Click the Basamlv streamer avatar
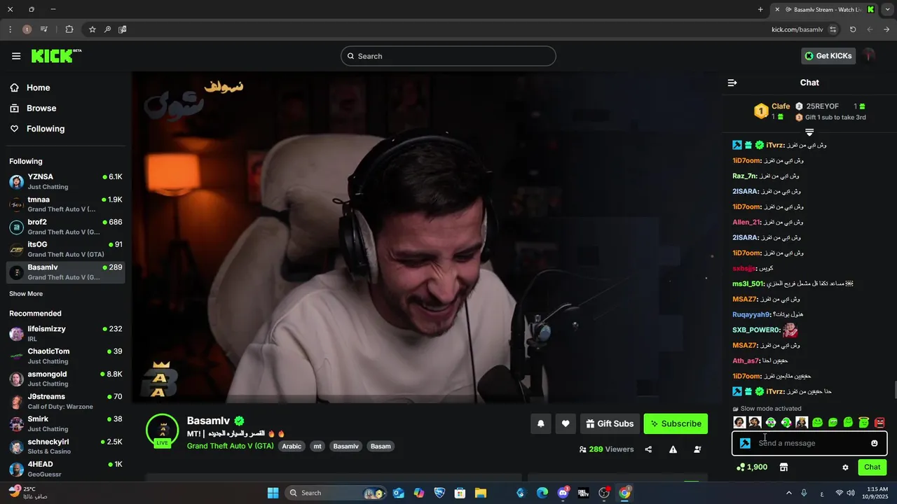The width and height of the screenshot is (897, 504). pos(163,430)
